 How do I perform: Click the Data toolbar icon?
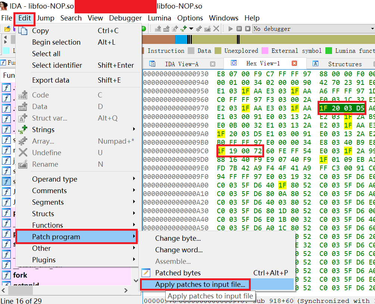[166, 29]
